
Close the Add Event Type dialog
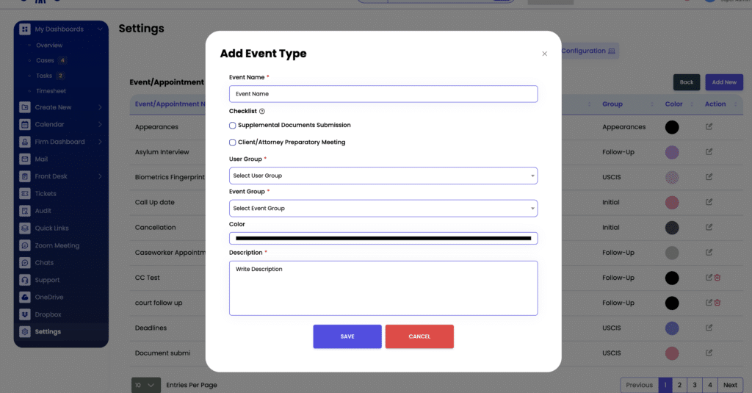click(544, 54)
